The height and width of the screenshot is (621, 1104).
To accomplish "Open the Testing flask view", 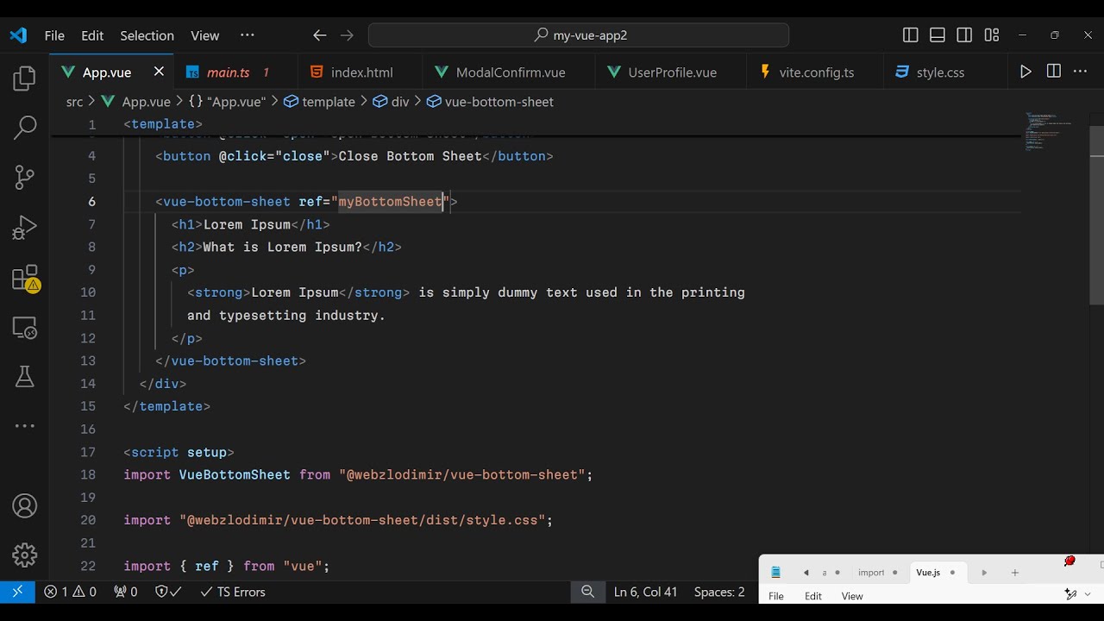I will click(x=25, y=376).
